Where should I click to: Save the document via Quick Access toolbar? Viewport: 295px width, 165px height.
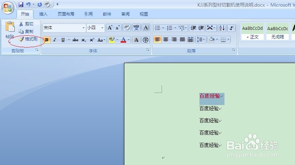21,4
